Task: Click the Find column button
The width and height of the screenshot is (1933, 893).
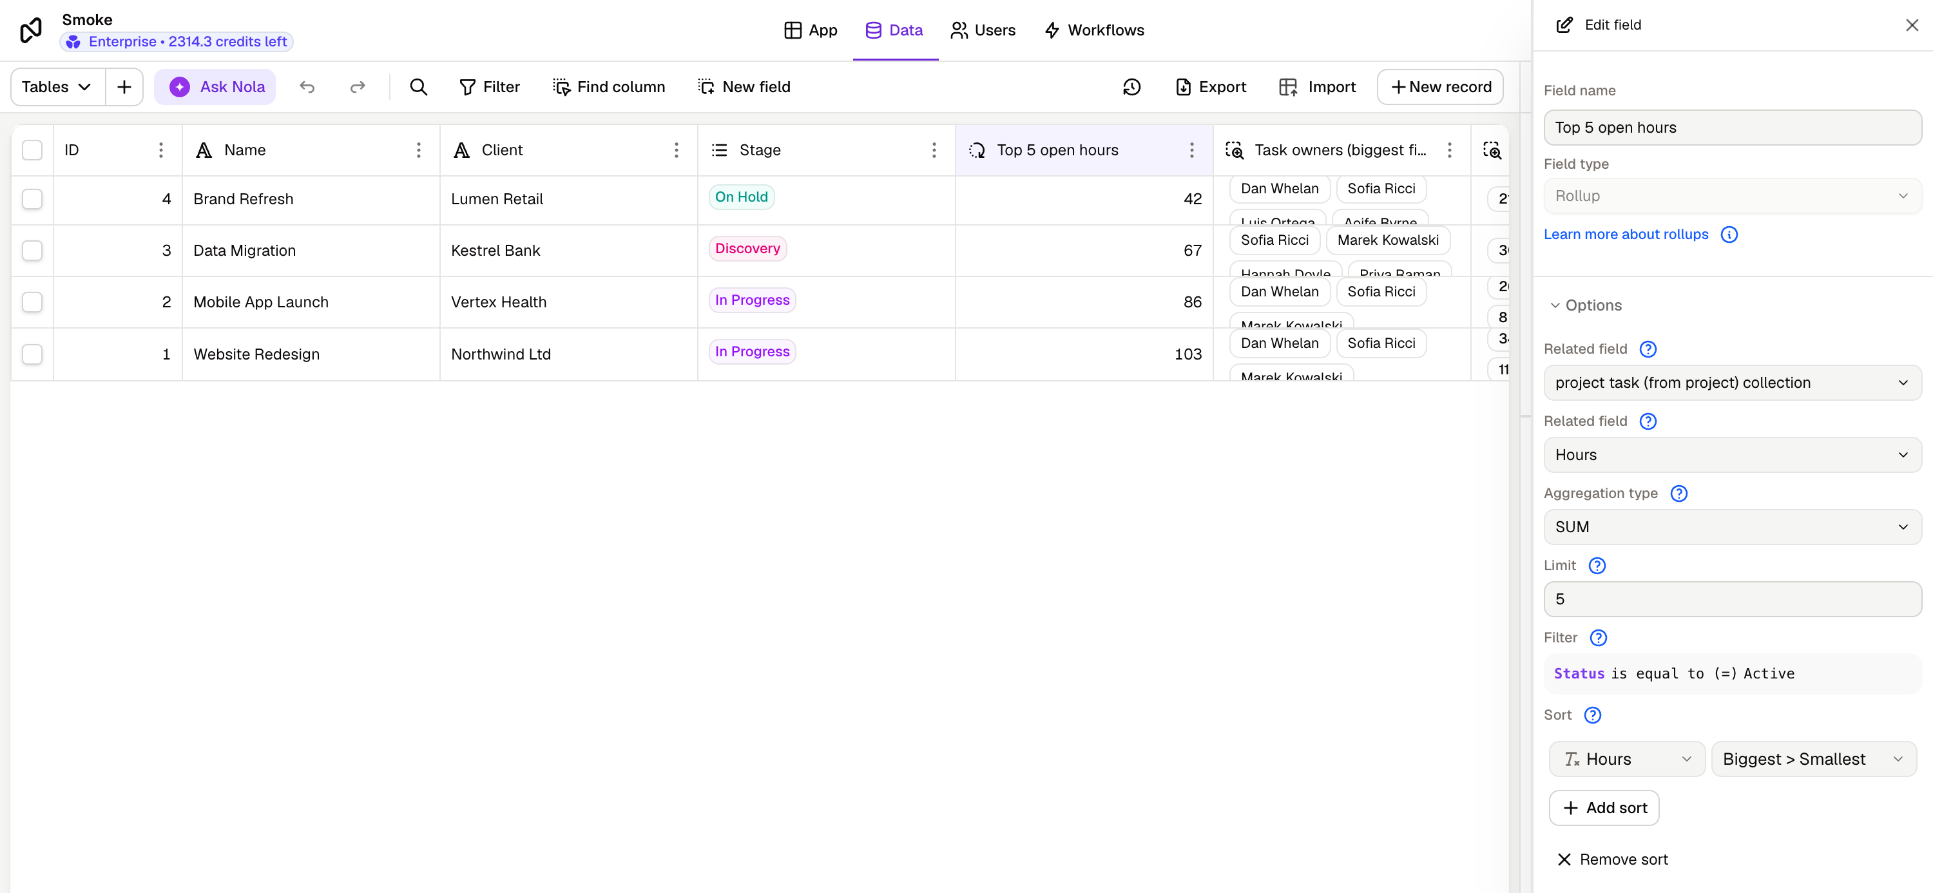Action: click(x=608, y=87)
